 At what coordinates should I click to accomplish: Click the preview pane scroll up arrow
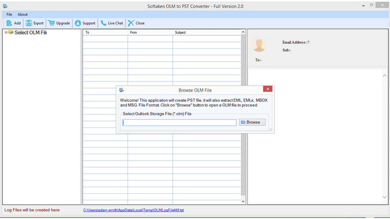coord(385,75)
